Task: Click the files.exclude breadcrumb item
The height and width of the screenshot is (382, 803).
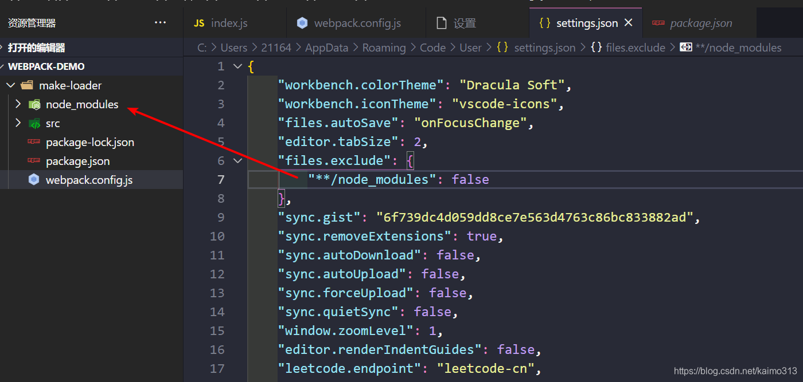Action: pos(636,47)
